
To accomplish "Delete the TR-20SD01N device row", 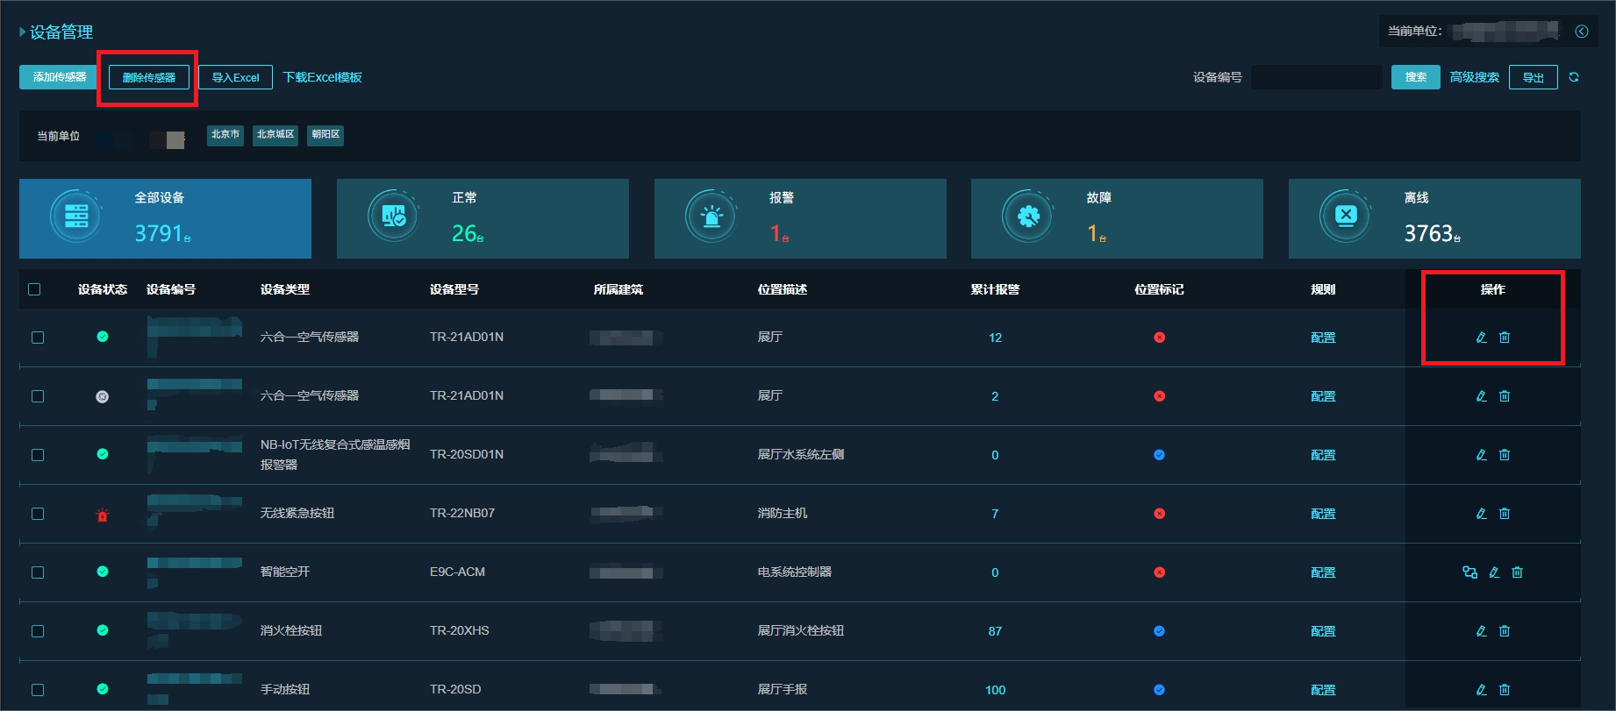I will 1505,455.
